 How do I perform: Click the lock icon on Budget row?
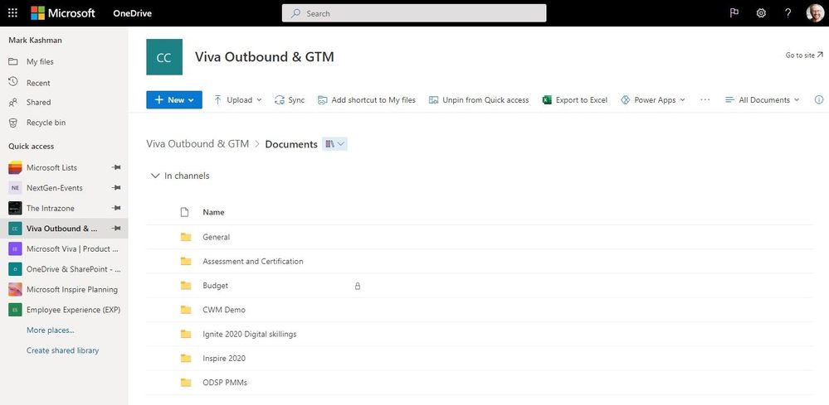point(358,287)
